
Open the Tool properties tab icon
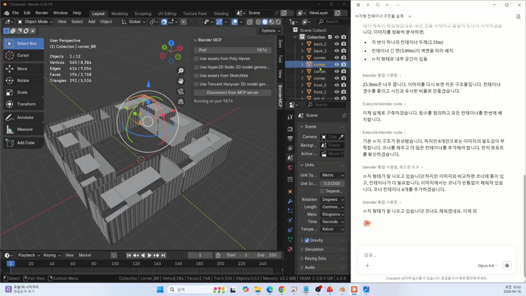click(290, 117)
